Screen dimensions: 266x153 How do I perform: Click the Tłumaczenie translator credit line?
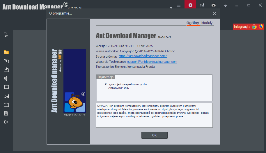[125, 67]
